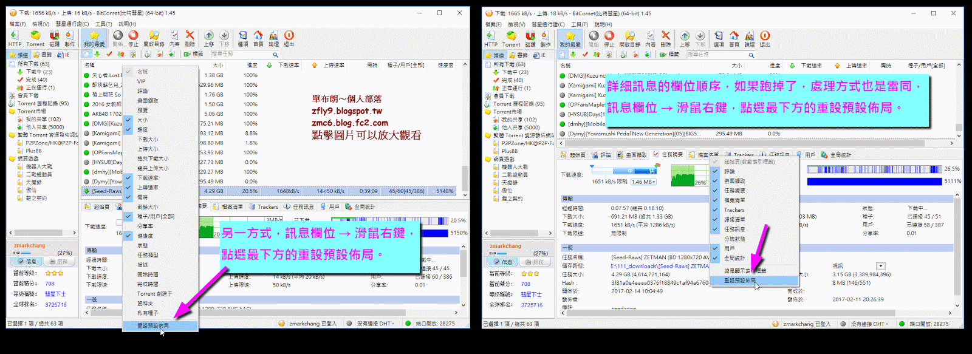Toggle 全局統計 tab in right context menu
Image resolution: width=972 pixels, height=354 pixels.
tap(754, 258)
